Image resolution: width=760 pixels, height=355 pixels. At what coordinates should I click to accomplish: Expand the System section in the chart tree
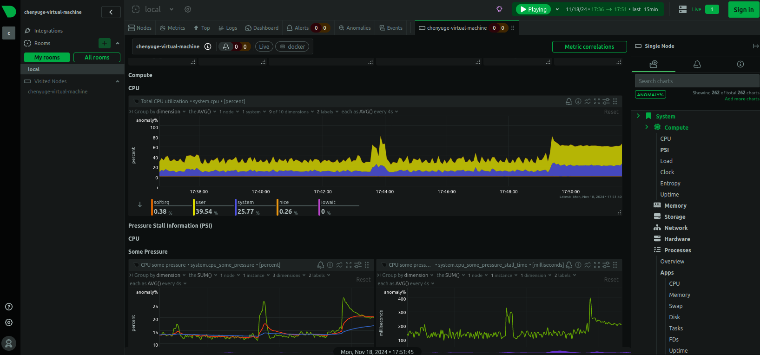639,116
